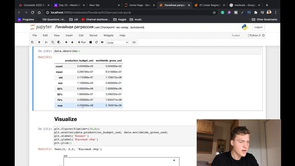Image resolution: width=295 pixels, height=166 pixels.
Task: Open the Channel dashboard bookmark
Action: [95, 19]
